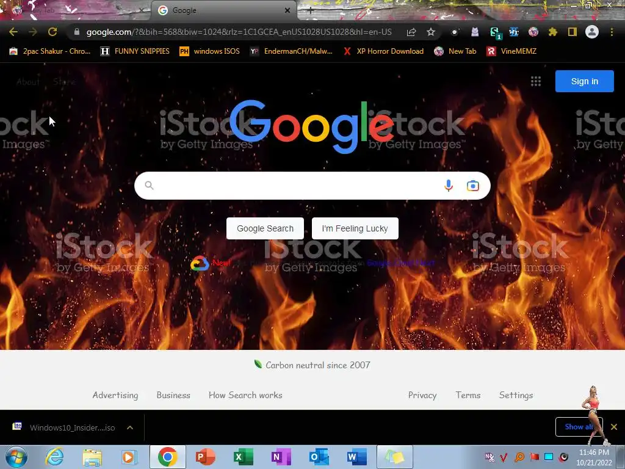Reload the Google page
The image size is (625, 469).
[52, 32]
